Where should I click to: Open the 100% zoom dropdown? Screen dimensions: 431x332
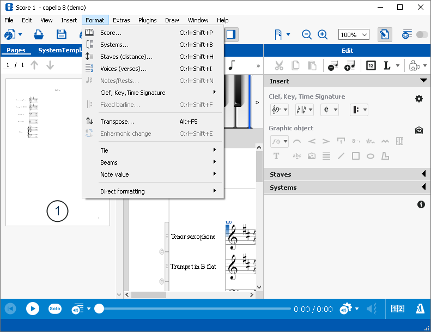354,35
